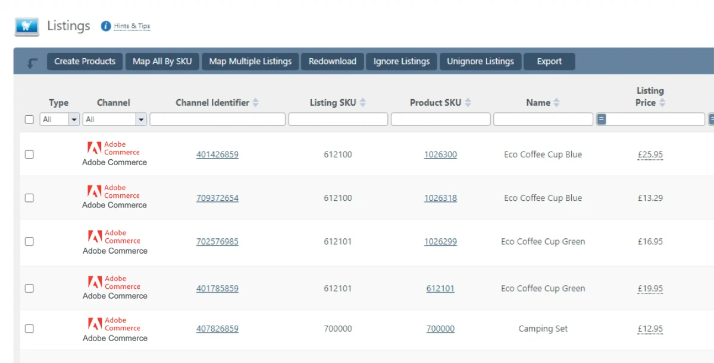Click the Channel Identifier filter field

218,119
